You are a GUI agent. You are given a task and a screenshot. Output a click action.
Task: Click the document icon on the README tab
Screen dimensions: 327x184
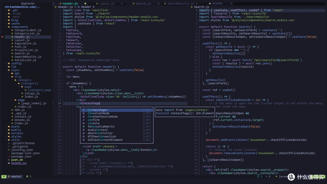point(210,4)
